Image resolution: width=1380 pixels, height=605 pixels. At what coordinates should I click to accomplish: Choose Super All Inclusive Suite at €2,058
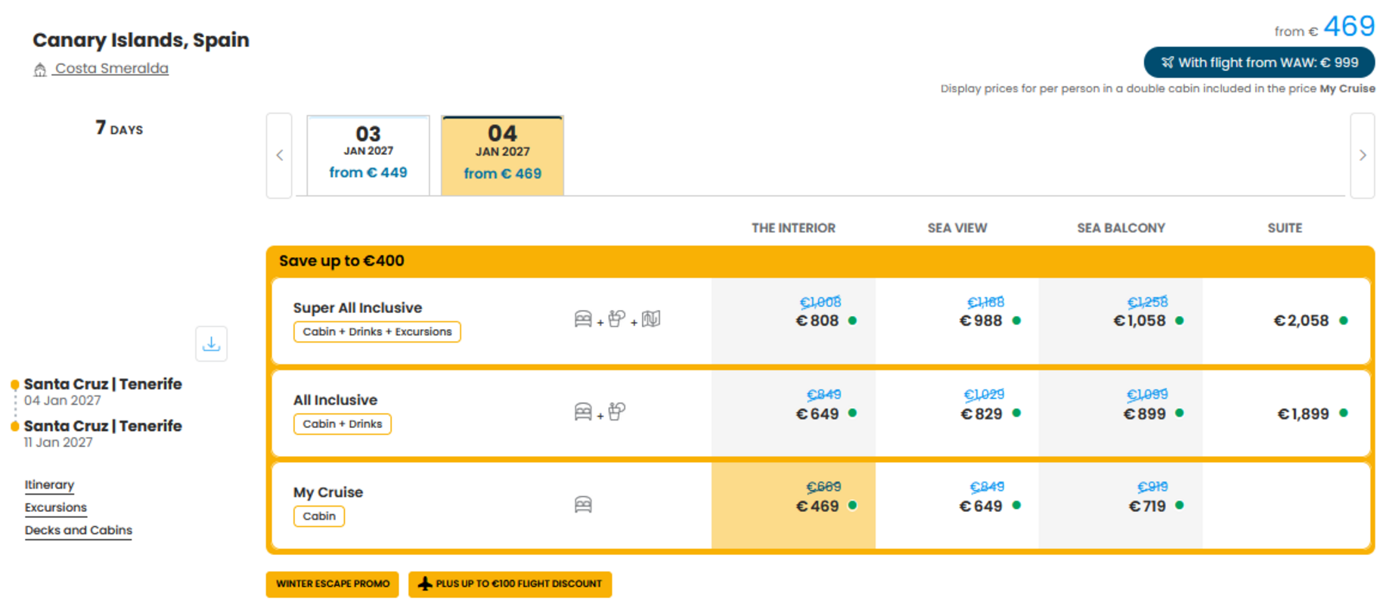pos(1285,321)
